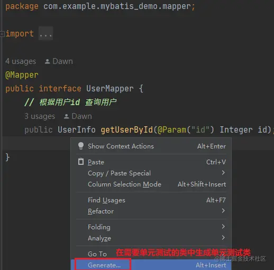Click the @Mapper annotation

pos(22,75)
